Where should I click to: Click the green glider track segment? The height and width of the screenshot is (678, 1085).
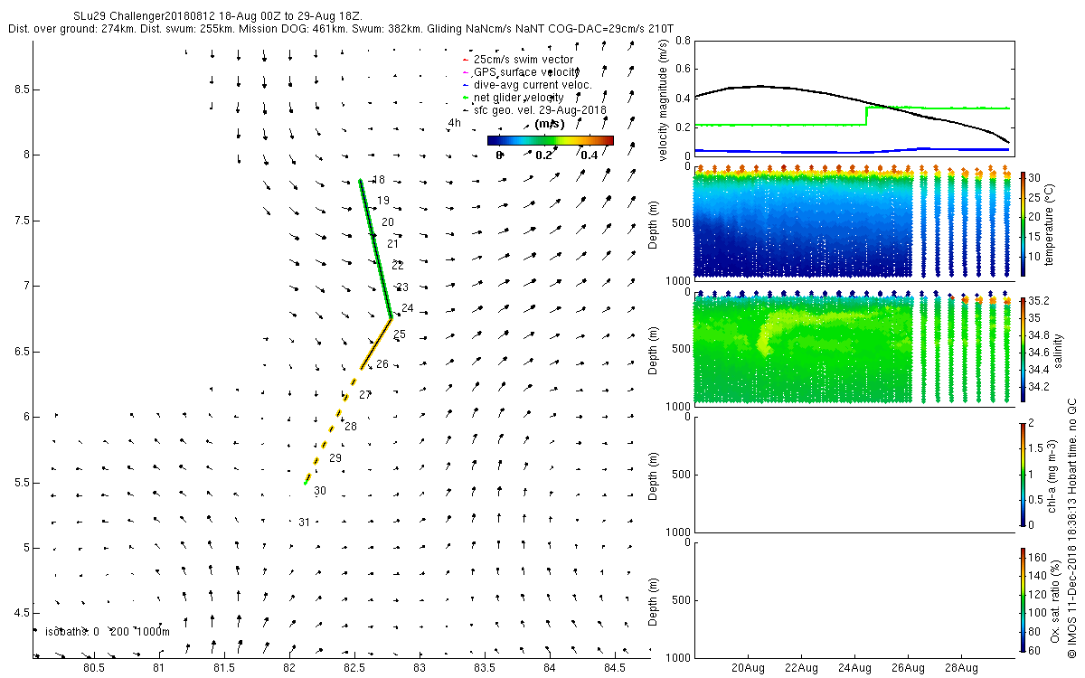coord(375,249)
